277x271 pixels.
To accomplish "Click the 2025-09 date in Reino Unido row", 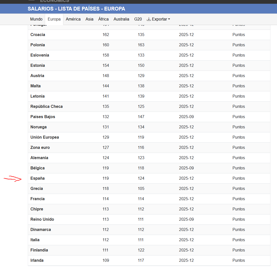I will (x=186, y=219).
